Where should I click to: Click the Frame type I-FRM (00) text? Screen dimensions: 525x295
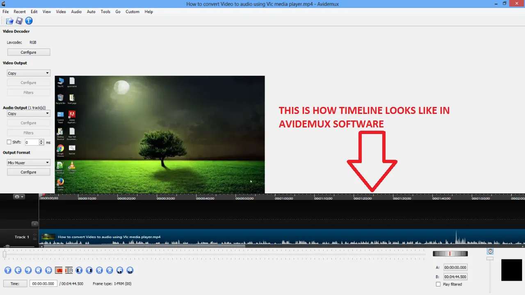[x=112, y=284]
